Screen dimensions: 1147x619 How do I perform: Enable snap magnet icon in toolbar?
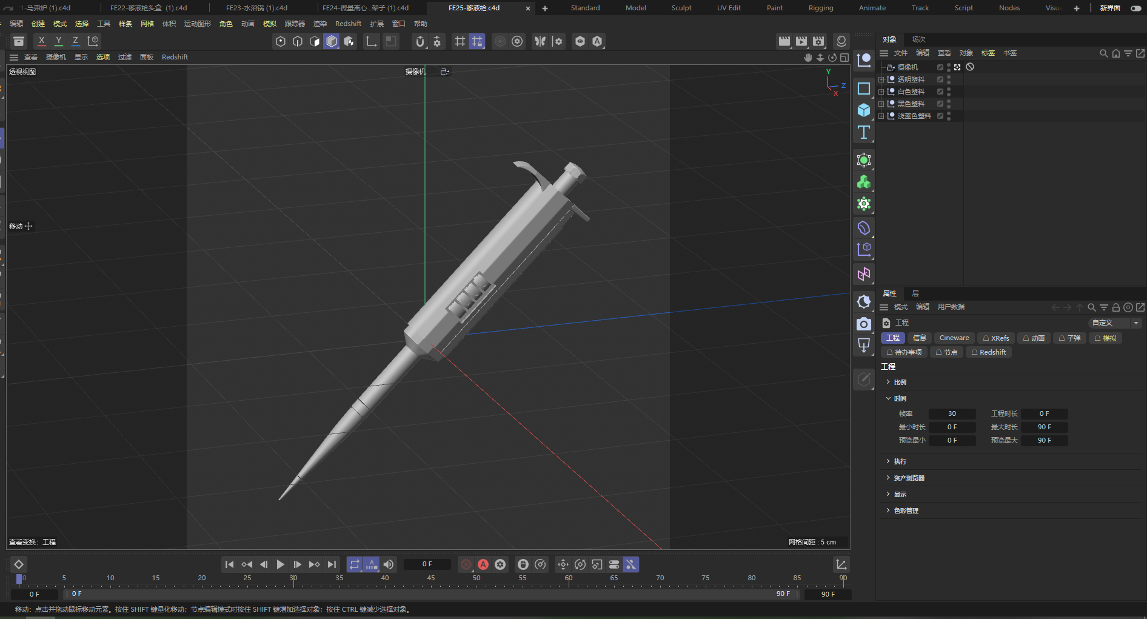tap(420, 41)
